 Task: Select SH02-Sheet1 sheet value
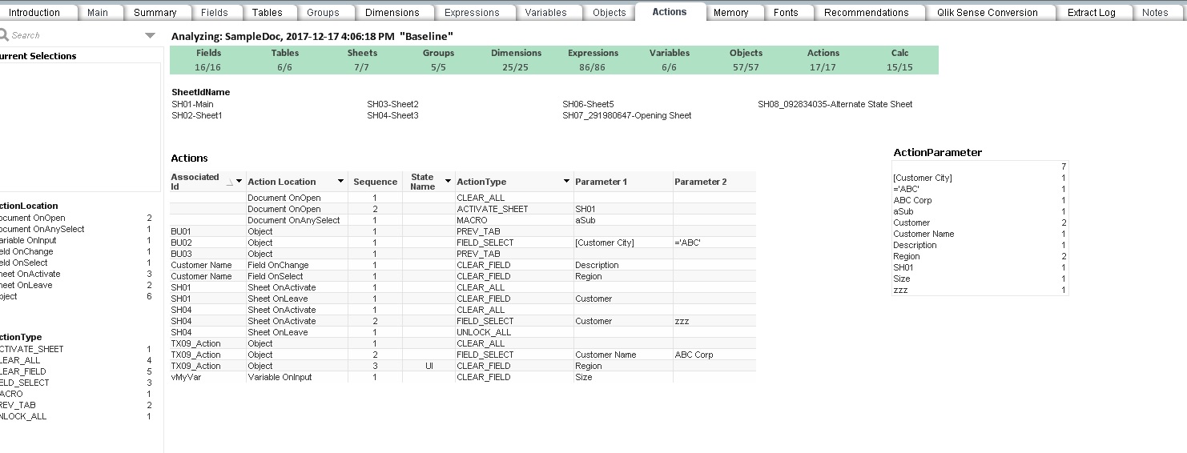click(197, 115)
